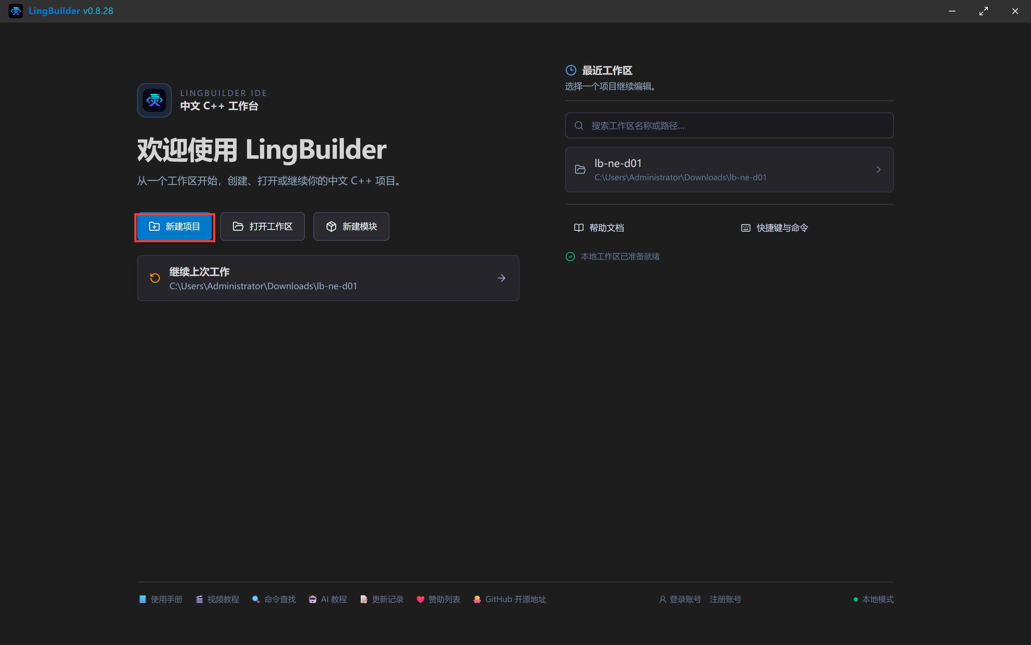Click the folder icon of lb-ne-d01
Image resolution: width=1031 pixels, height=645 pixels.
[580, 170]
